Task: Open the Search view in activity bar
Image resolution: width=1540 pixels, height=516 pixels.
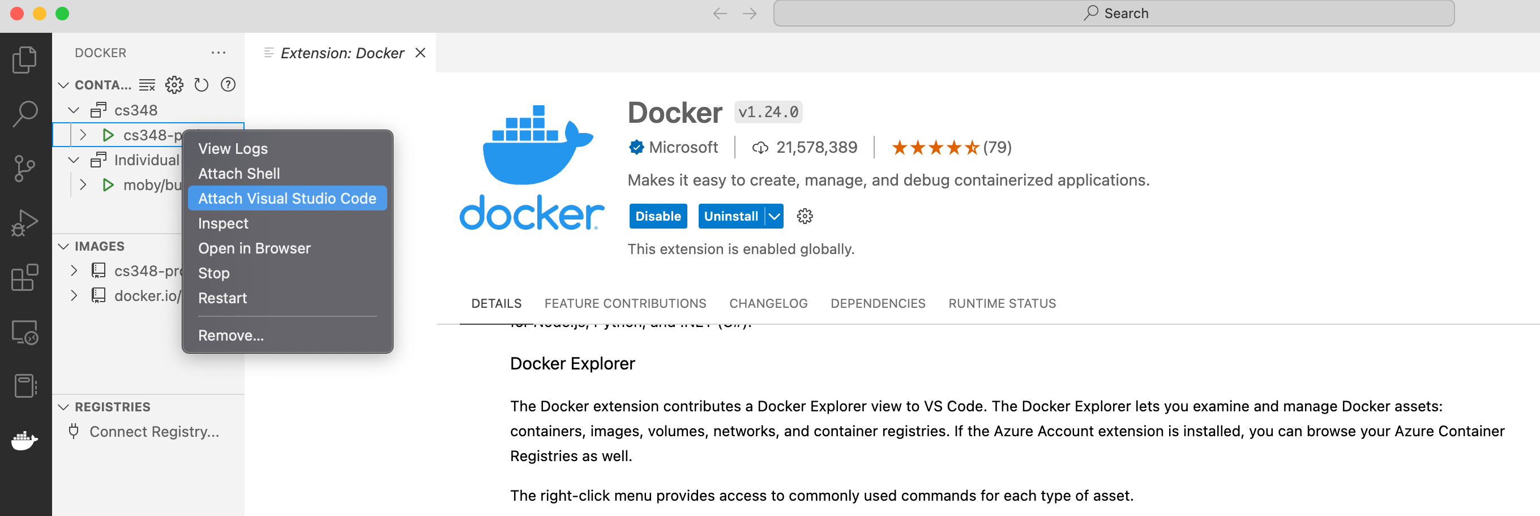Action: click(24, 114)
